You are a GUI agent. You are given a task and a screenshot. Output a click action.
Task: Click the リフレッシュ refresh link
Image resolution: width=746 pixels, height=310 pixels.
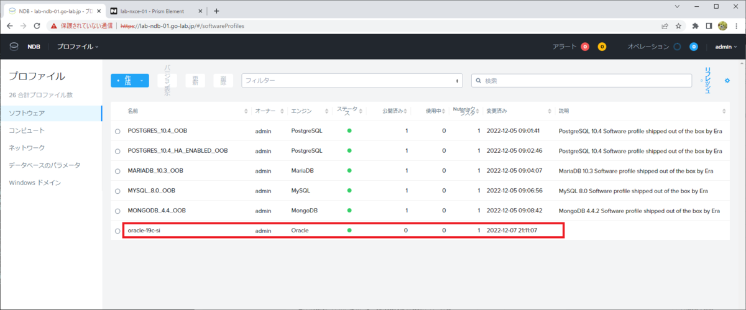tap(707, 80)
